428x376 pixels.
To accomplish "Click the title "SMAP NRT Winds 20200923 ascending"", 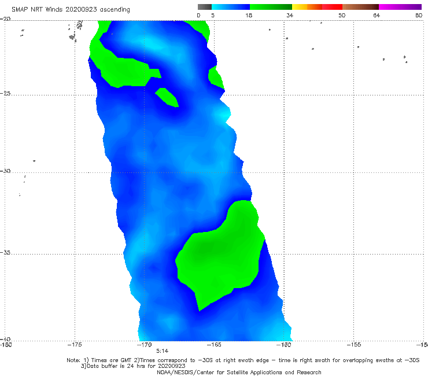I will click(x=71, y=10).
